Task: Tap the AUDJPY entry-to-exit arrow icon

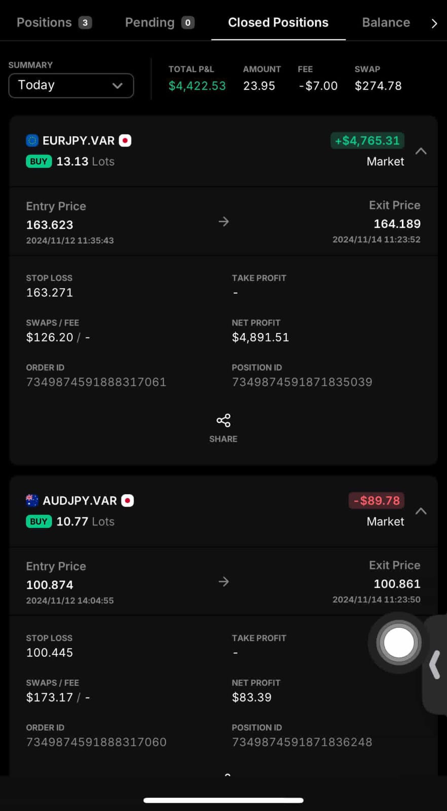Action: tap(223, 581)
